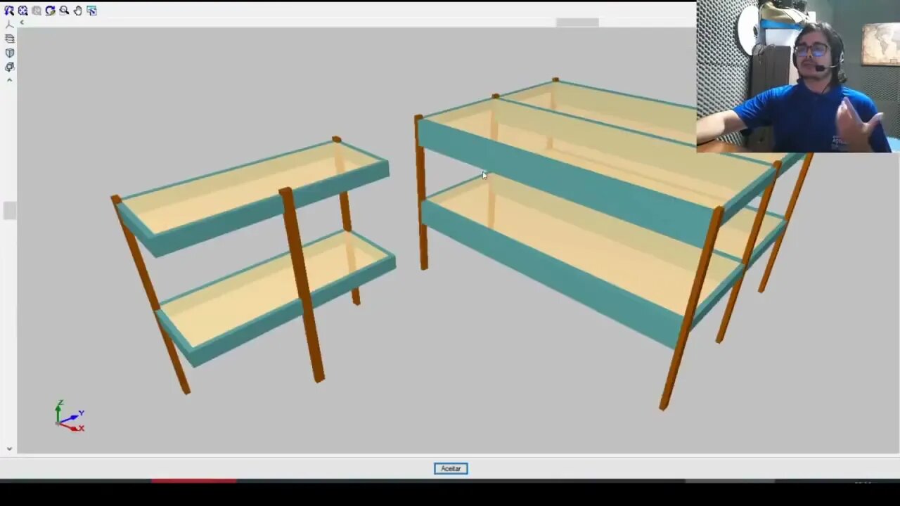
Task: Click the left edge panel handle
Action: 8,210
